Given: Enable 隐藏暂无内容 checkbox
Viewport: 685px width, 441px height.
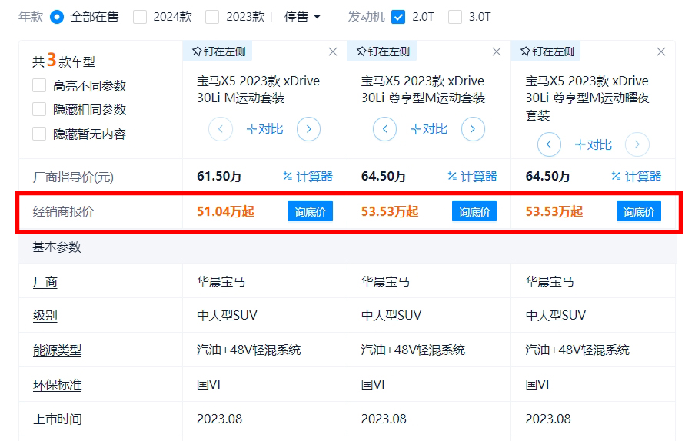Looking at the screenshot, I should (x=39, y=134).
